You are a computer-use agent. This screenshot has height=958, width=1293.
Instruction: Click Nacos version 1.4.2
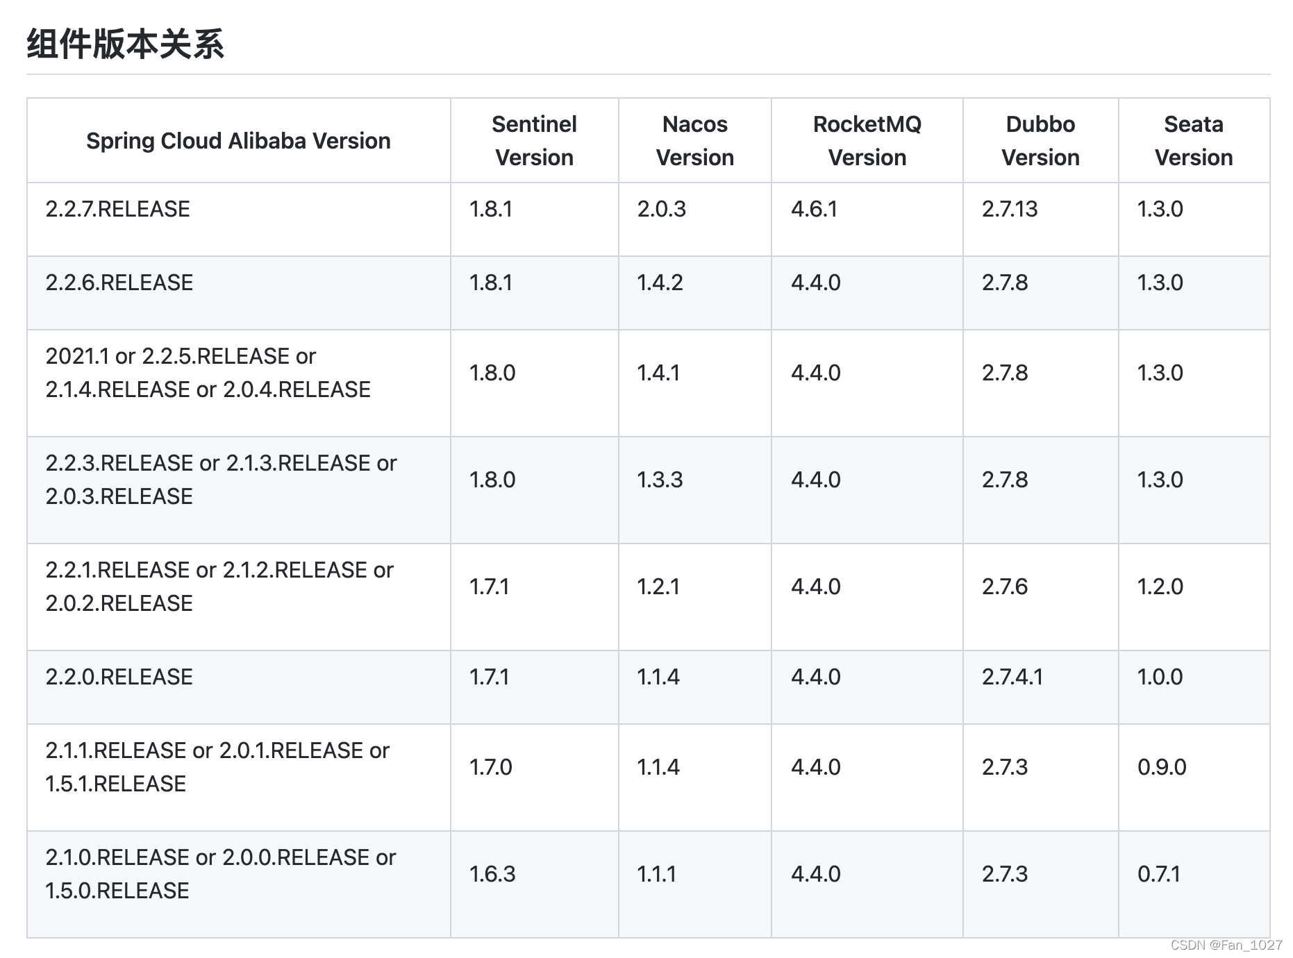(660, 283)
